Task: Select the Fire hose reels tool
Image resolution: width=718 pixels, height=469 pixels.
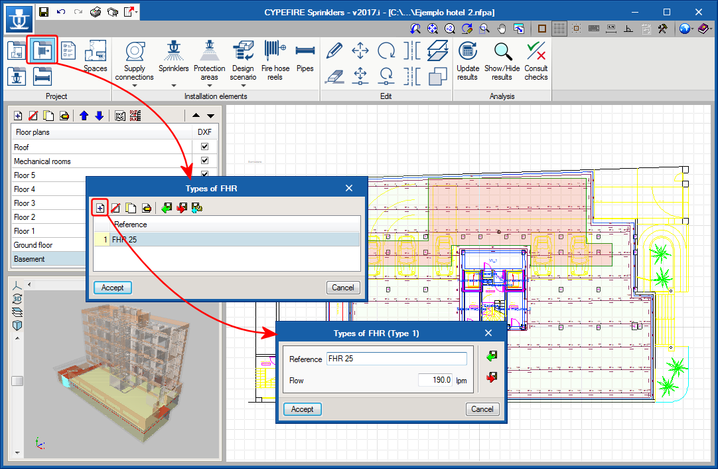Action: [x=275, y=52]
